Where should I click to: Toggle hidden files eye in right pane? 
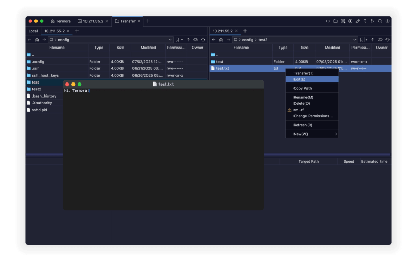[x=380, y=40]
